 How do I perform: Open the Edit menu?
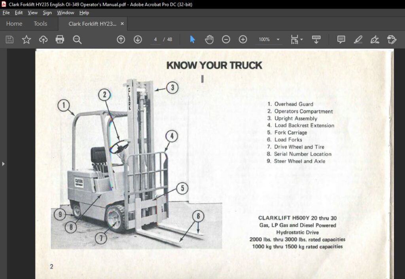(x=19, y=13)
